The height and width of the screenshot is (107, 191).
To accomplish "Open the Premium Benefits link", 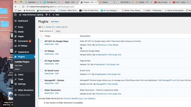I will [x=79, y=98].
